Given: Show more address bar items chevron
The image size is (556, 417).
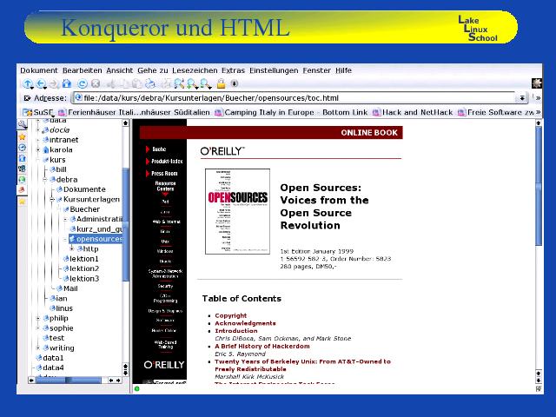Looking at the screenshot, I should (538, 98).
